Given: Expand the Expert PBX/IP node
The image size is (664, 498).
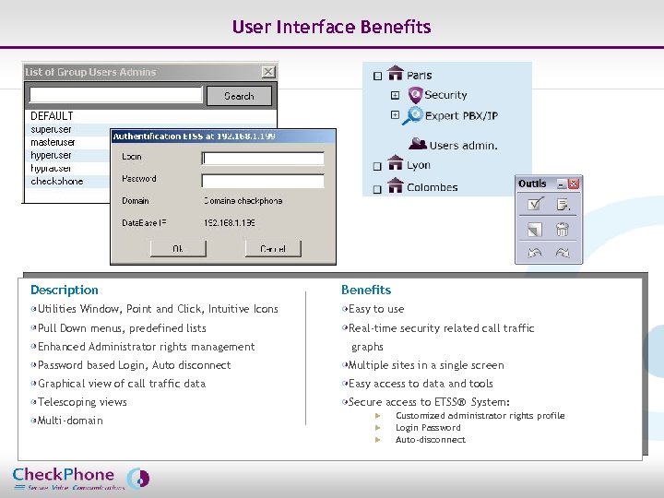Looking at the screenshot, I should click(395, 114).
